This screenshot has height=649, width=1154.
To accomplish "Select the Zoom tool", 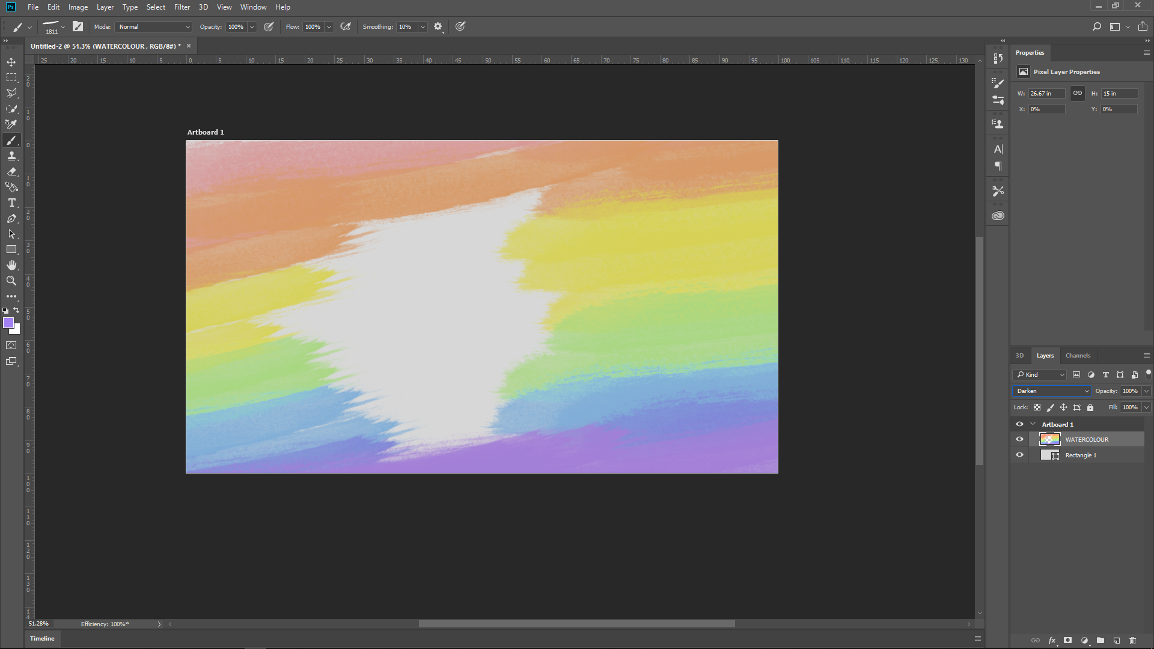I will 11,281.
